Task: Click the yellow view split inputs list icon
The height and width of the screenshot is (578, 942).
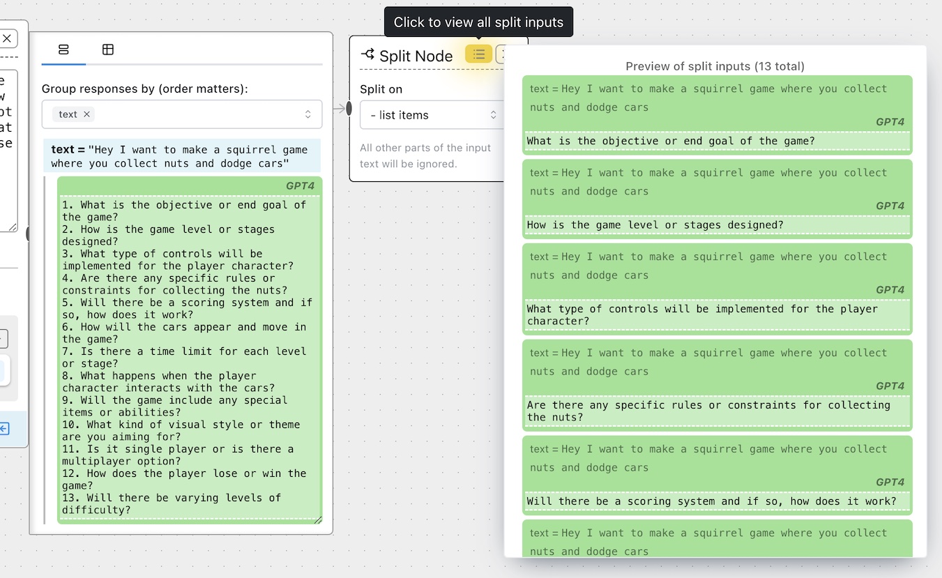Action: (x=478, y=54)
